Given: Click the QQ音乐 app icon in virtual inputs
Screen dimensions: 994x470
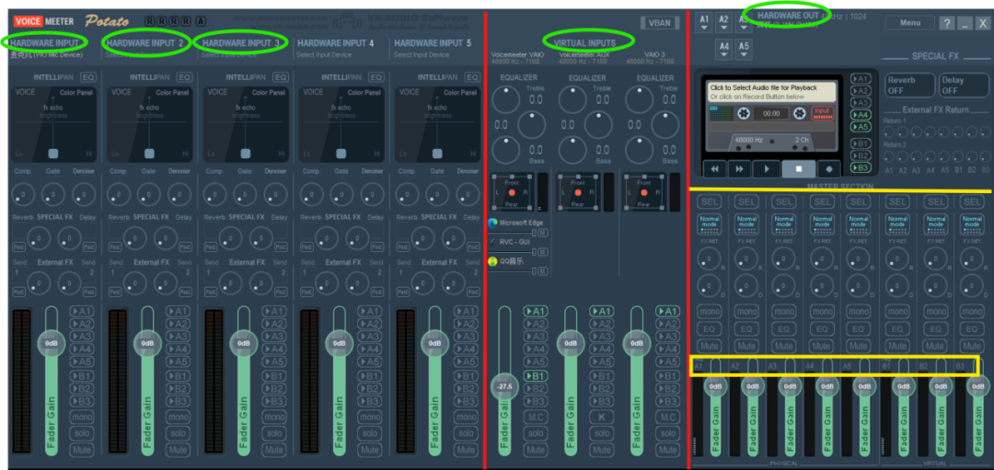Looking at the screenshot, I should pyautogui.click(x=492, y=262).
